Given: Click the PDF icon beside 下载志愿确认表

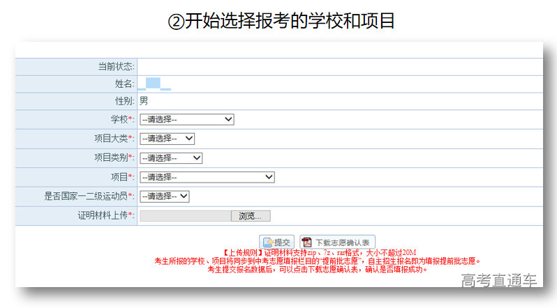Looking at the screenshot, I should coord(306,242).
